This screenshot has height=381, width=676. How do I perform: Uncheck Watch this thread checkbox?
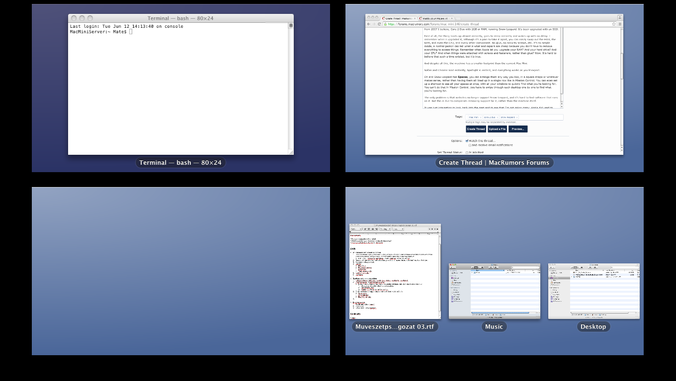(467, 141)
